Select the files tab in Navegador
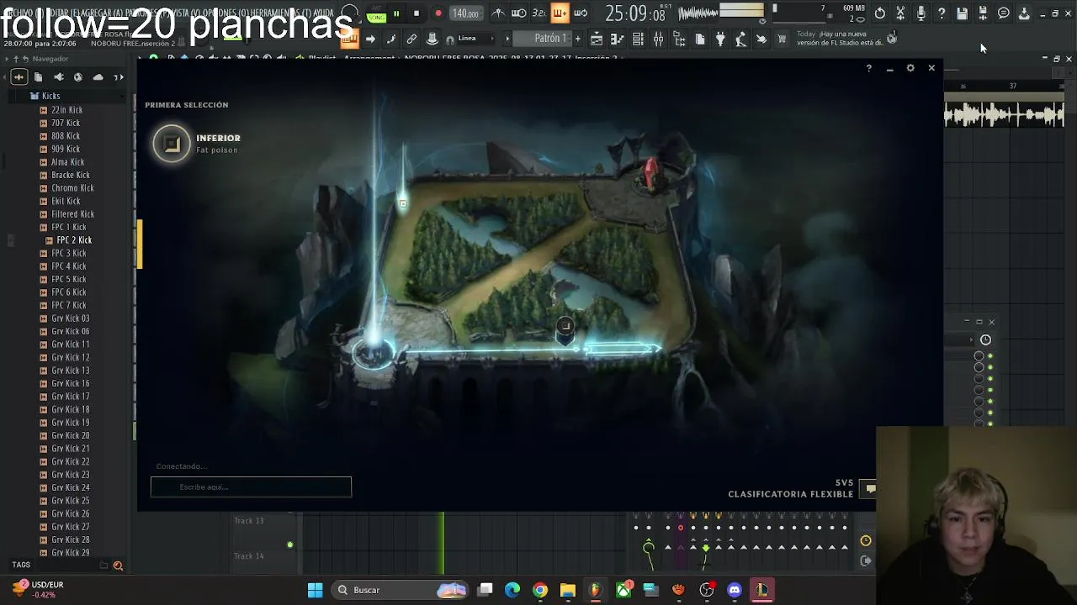 pos(38,77)
